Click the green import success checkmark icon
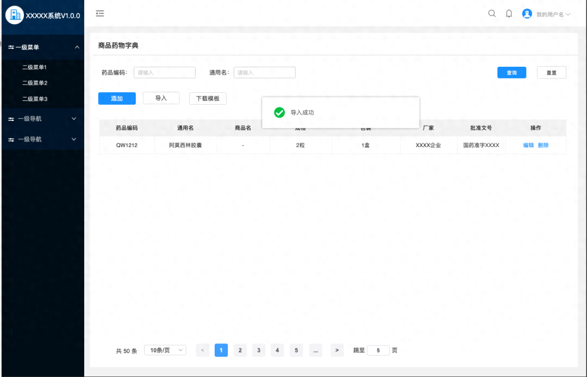This screenshot has width=587, height=377. point(279,112)
